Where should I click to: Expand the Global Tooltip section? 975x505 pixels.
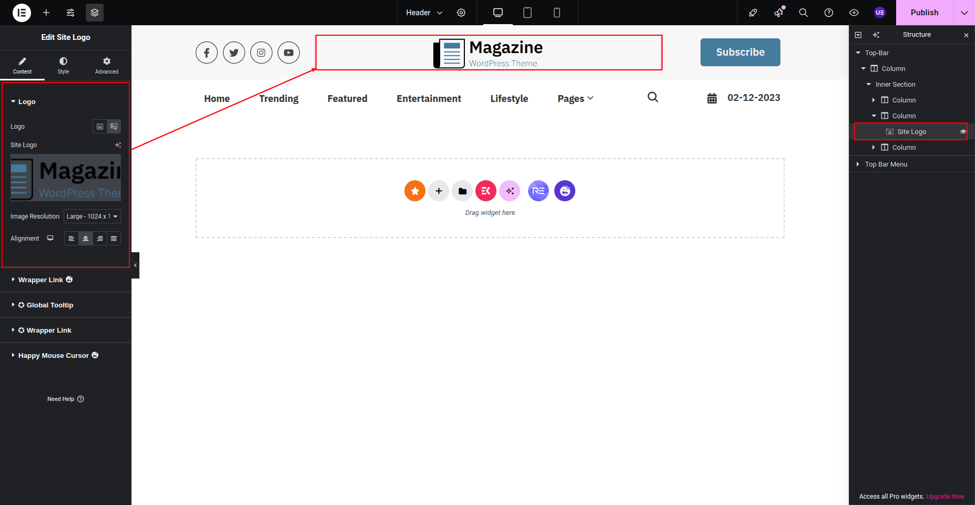(50, 305)
